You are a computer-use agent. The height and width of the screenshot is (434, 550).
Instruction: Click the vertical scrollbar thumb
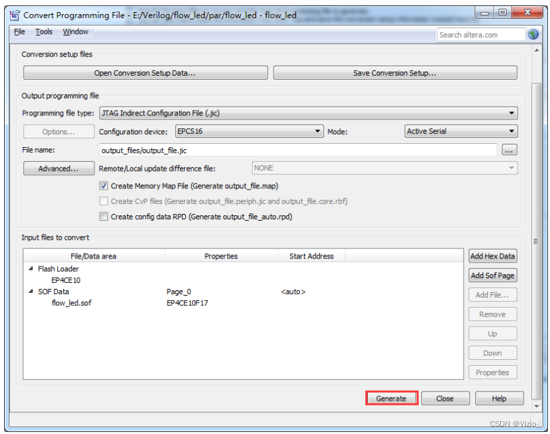536,241
